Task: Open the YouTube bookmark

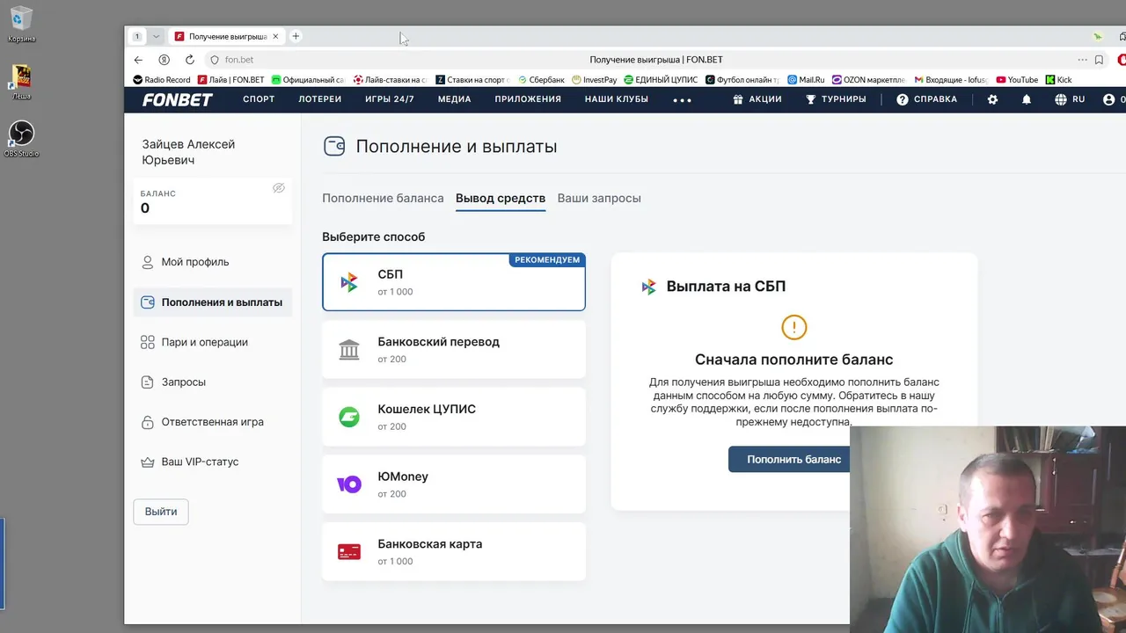Action: coord(1017,80)
